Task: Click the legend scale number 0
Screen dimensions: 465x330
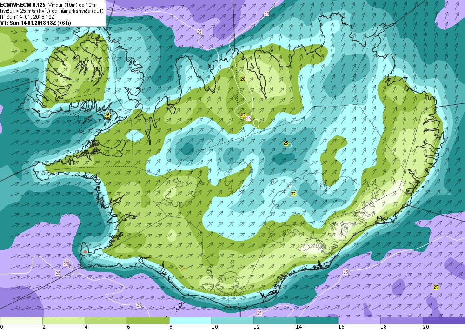Action: 2,327
